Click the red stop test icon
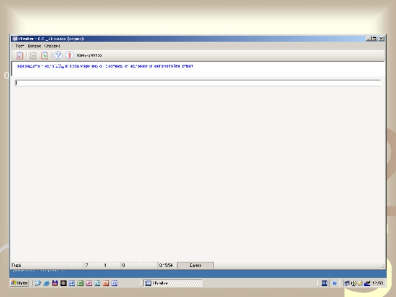The image size is (396, 297). tap(69, 55)
